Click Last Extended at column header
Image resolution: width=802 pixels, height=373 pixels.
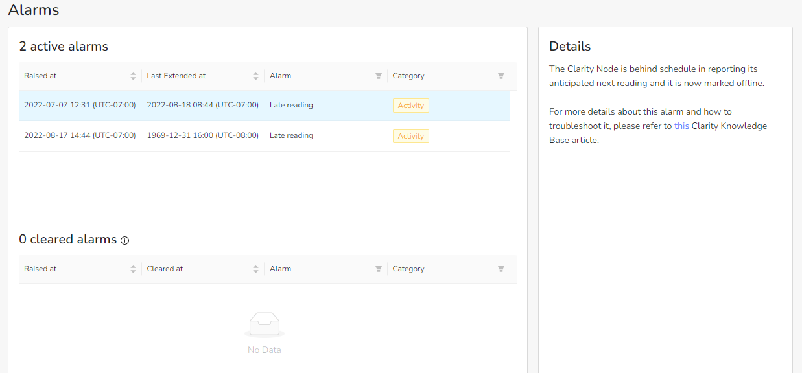pos(176,76)
